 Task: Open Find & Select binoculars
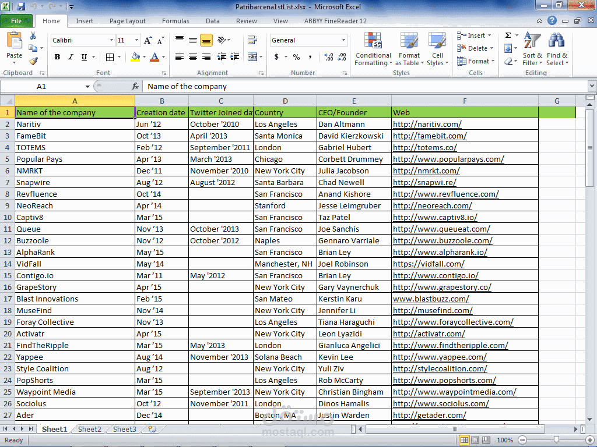click(x=557, y=49)
